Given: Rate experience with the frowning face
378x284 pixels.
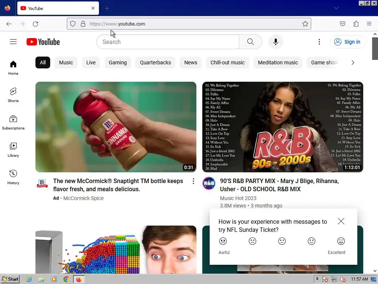Looking at the screenshot, I should coord(252,241).
